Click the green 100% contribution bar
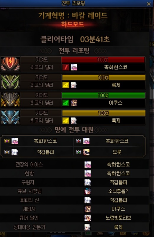 (103, 95)
